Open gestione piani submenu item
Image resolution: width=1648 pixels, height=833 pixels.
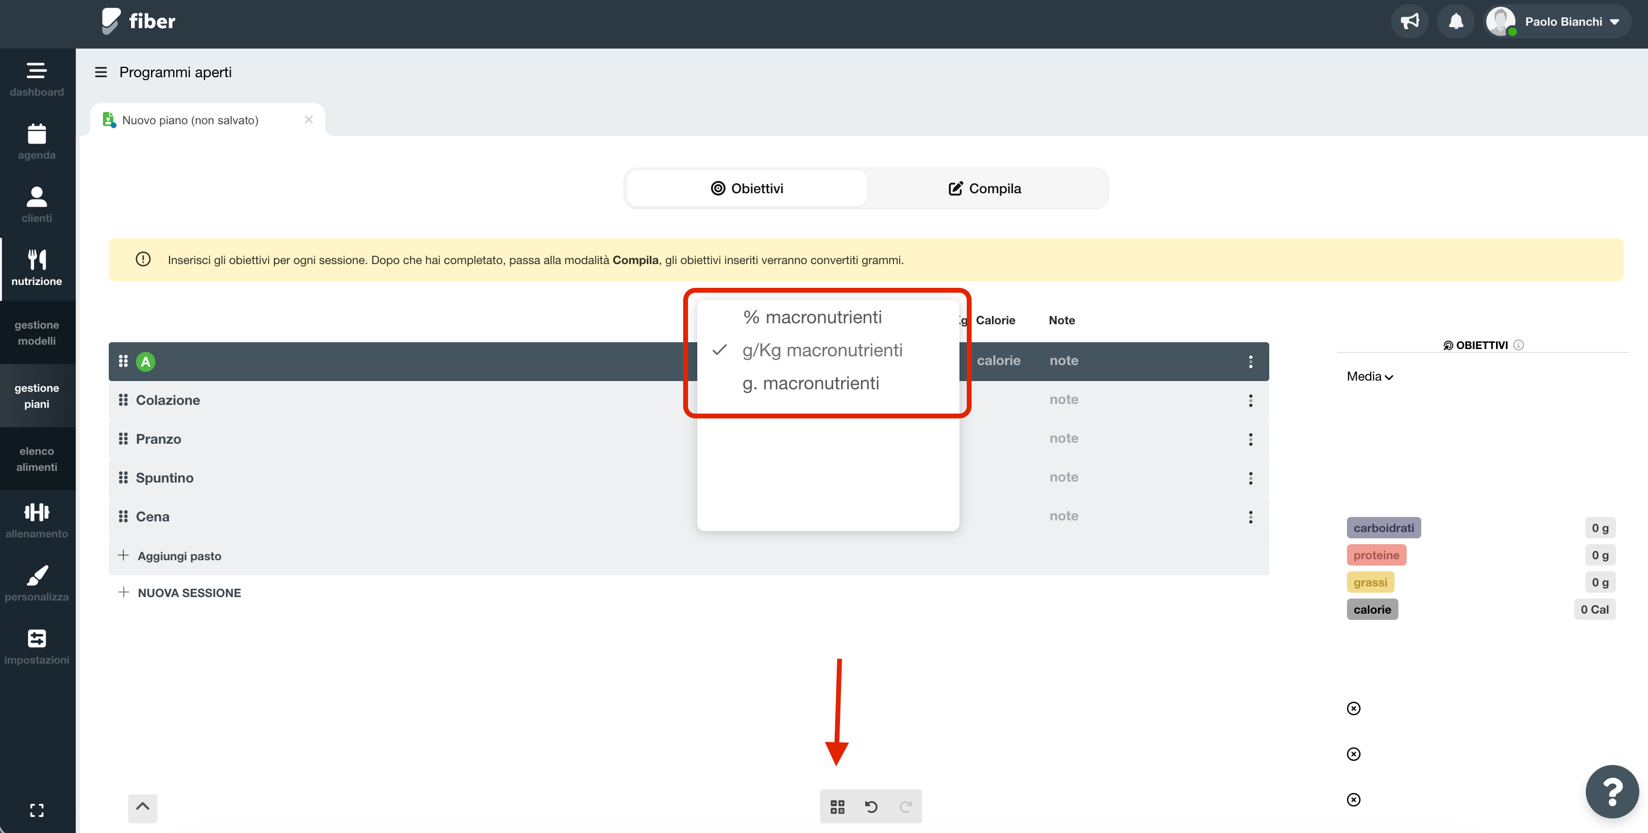coord(36,396)
